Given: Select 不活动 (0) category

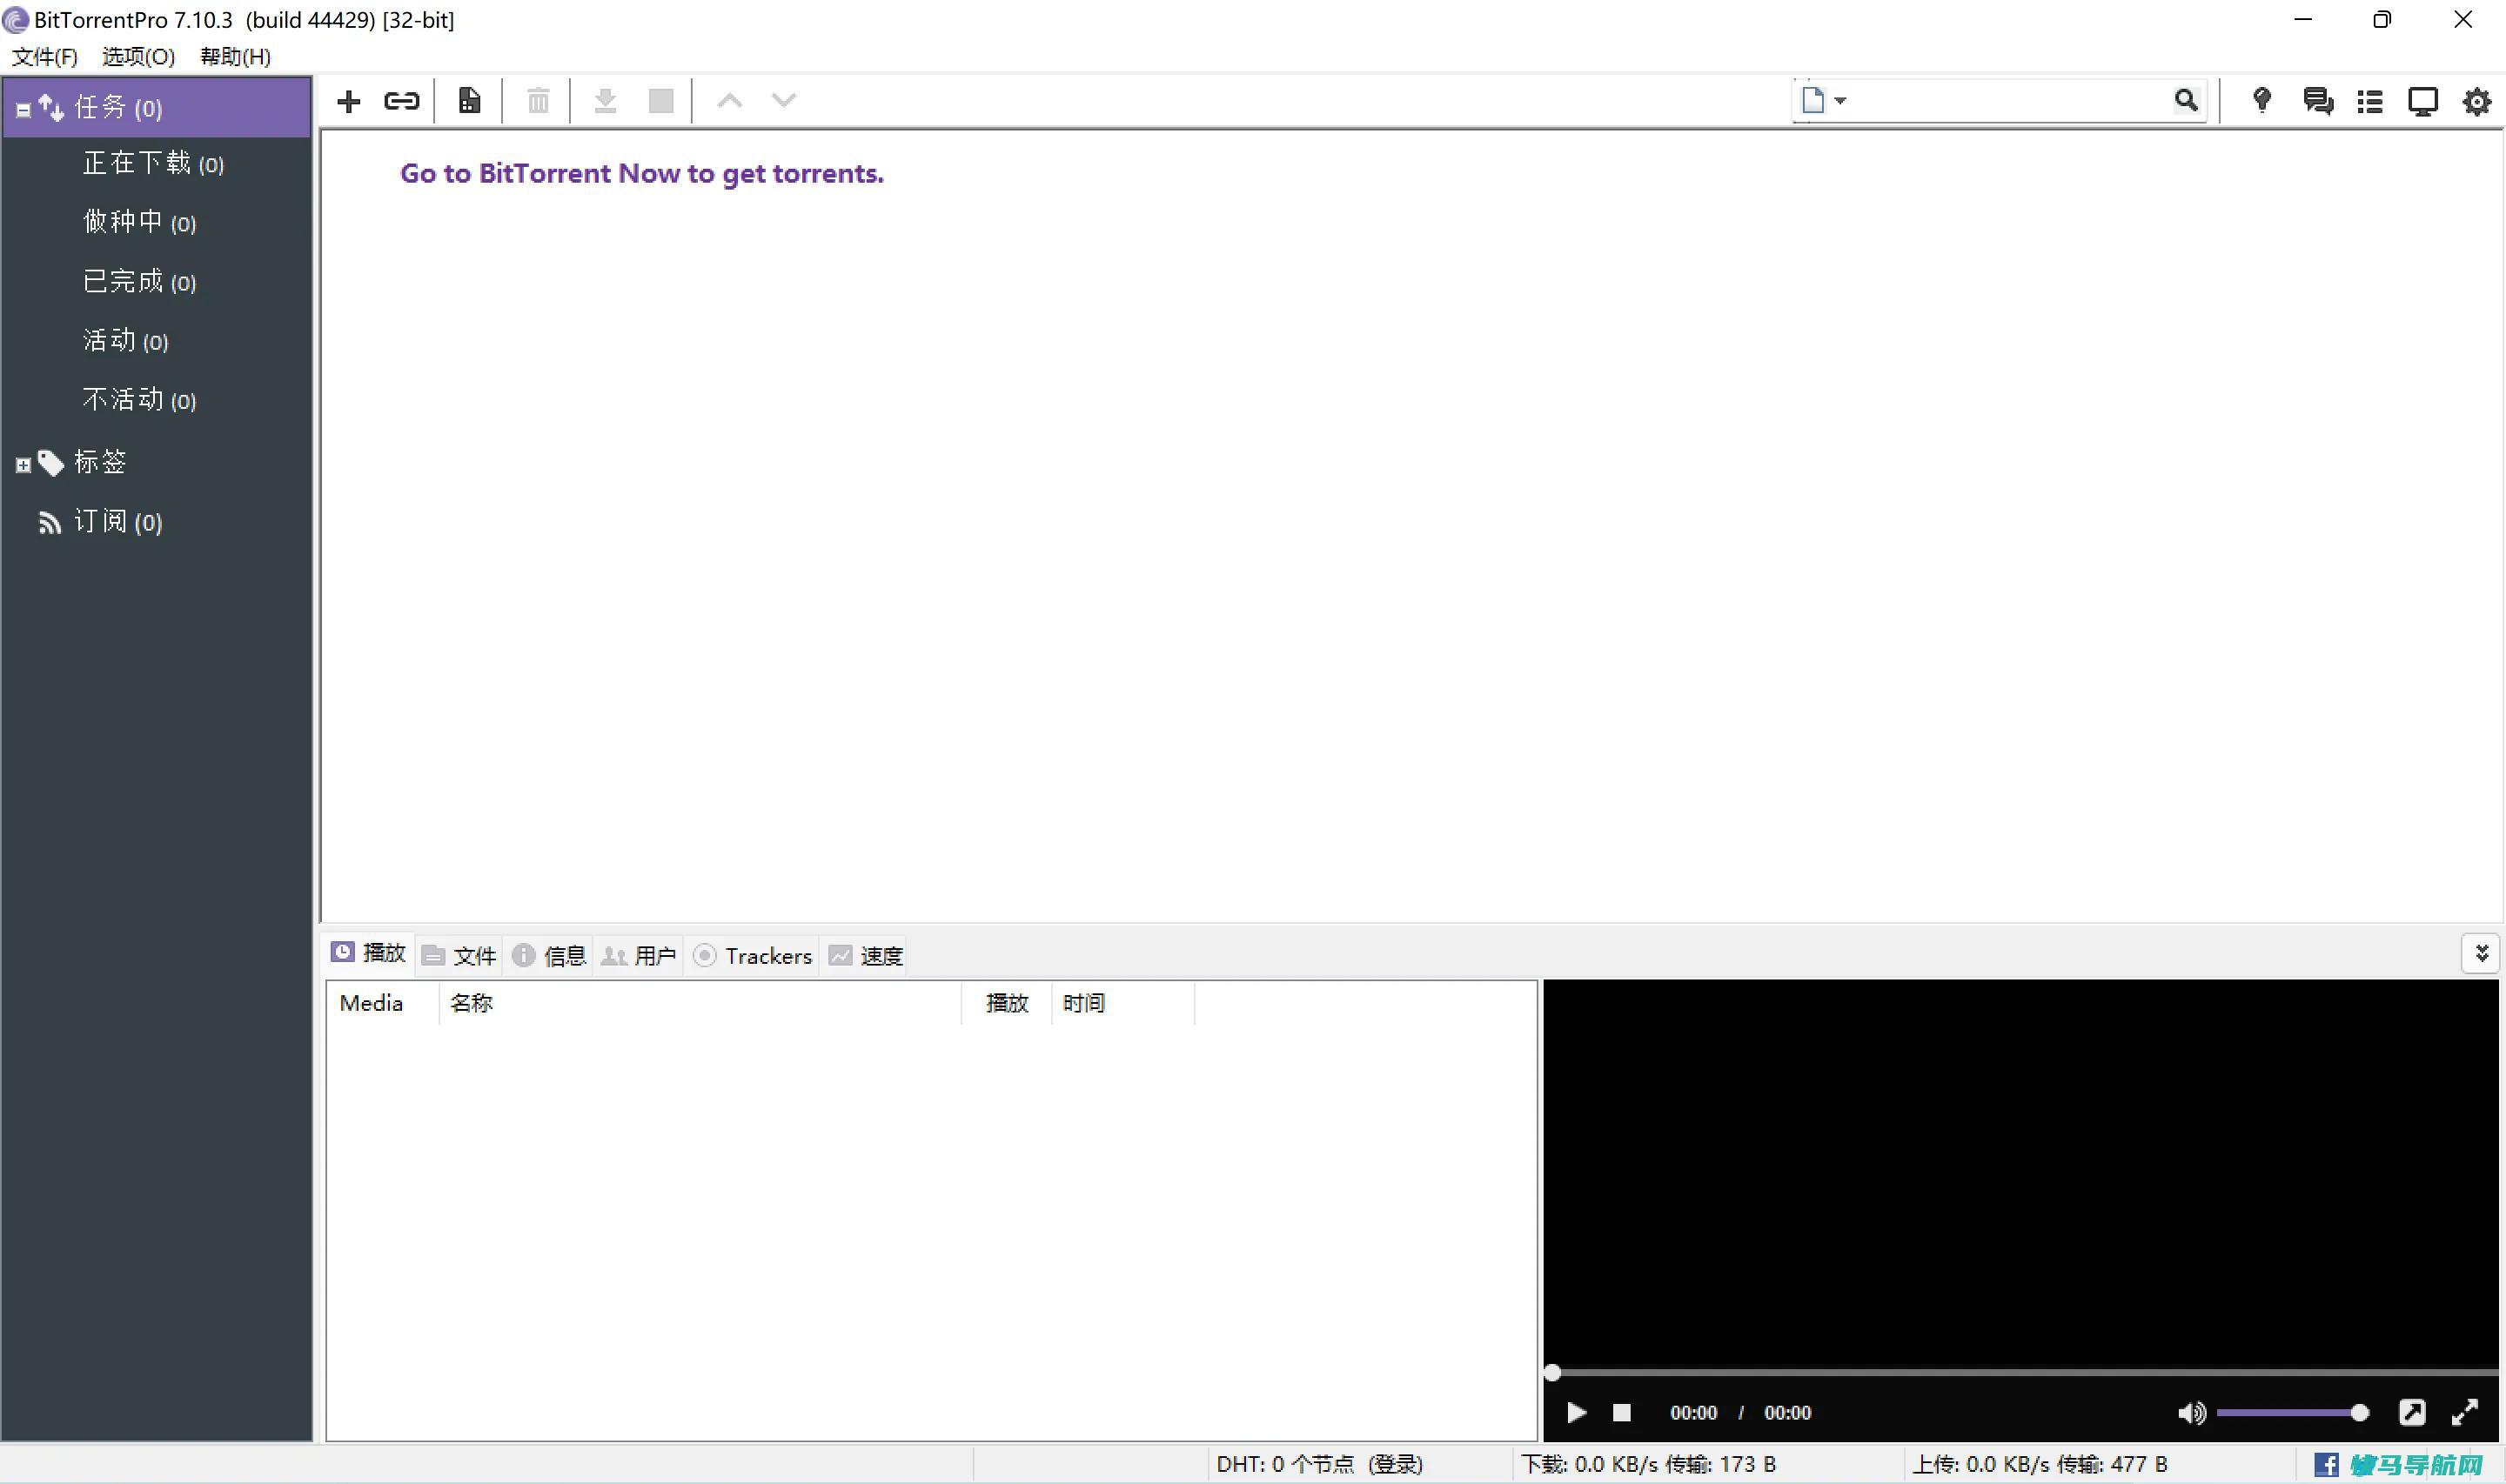Looking at the screenshot, I should tap(139, 400).
